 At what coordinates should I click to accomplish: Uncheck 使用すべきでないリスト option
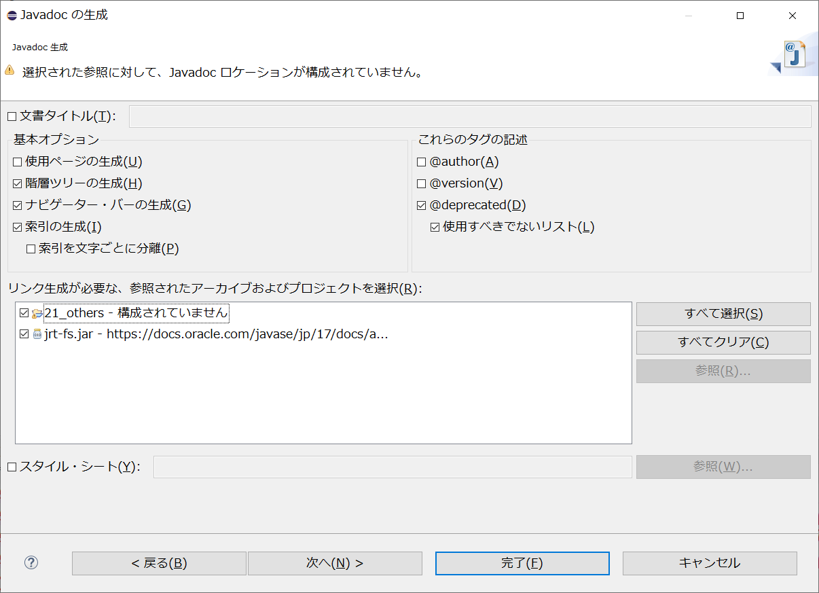(434, 227)
